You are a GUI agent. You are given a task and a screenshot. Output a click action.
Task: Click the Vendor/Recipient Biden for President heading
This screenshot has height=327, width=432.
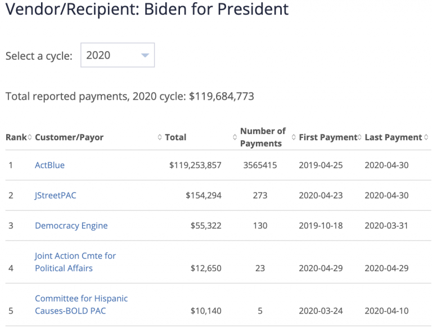coord(147,10)
